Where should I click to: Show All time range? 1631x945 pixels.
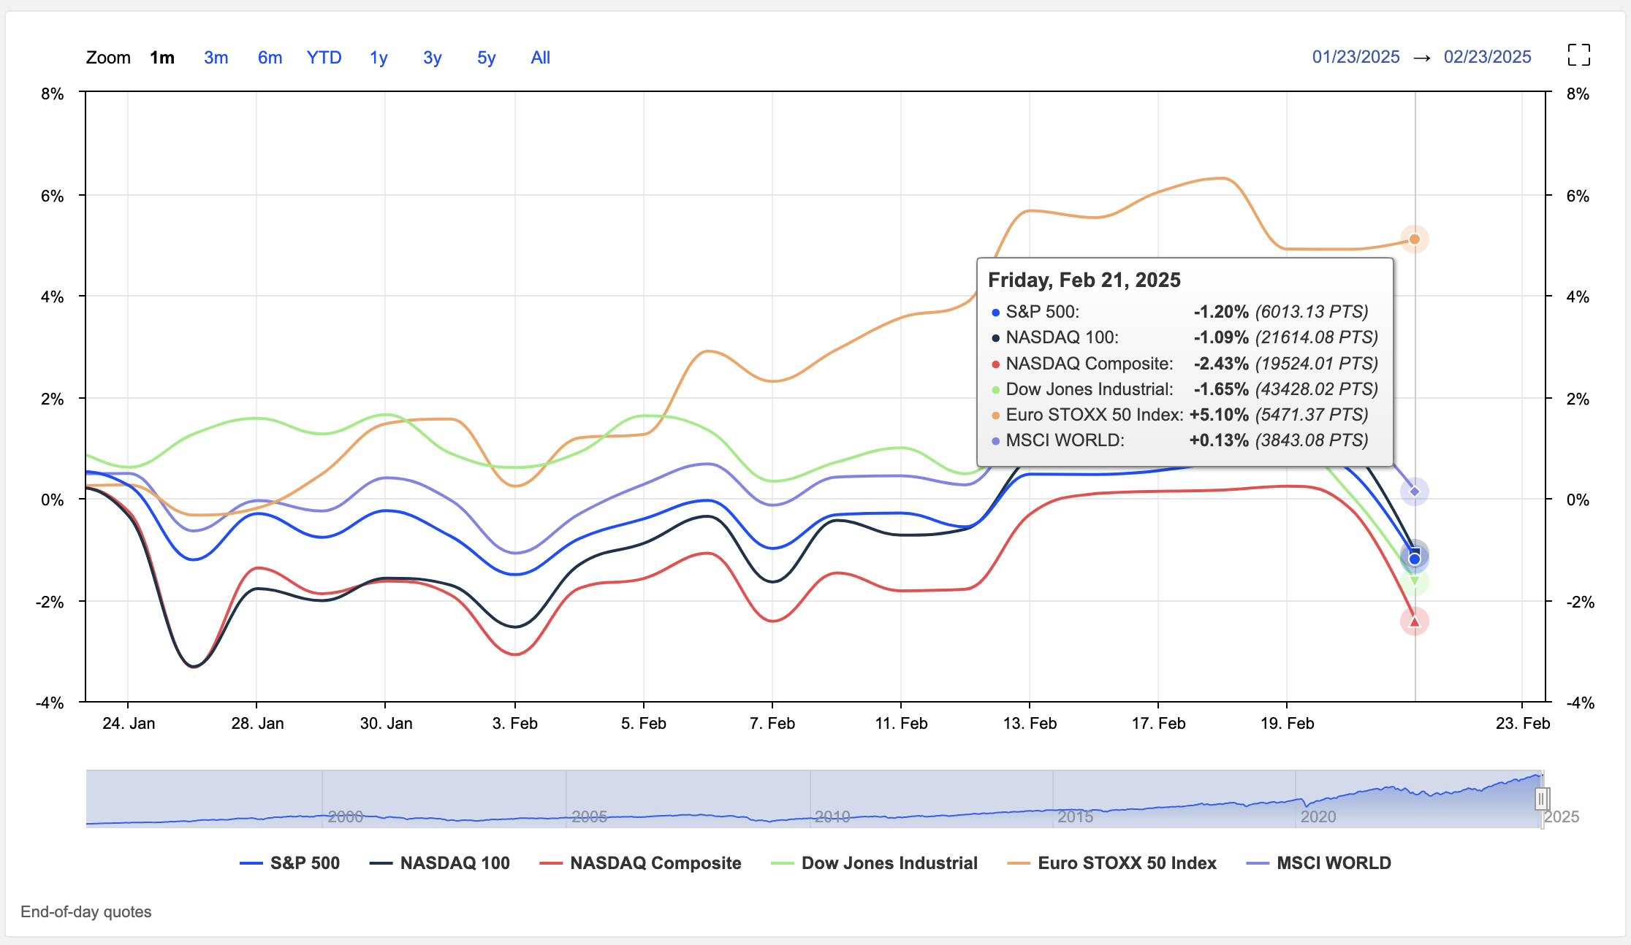540,58
